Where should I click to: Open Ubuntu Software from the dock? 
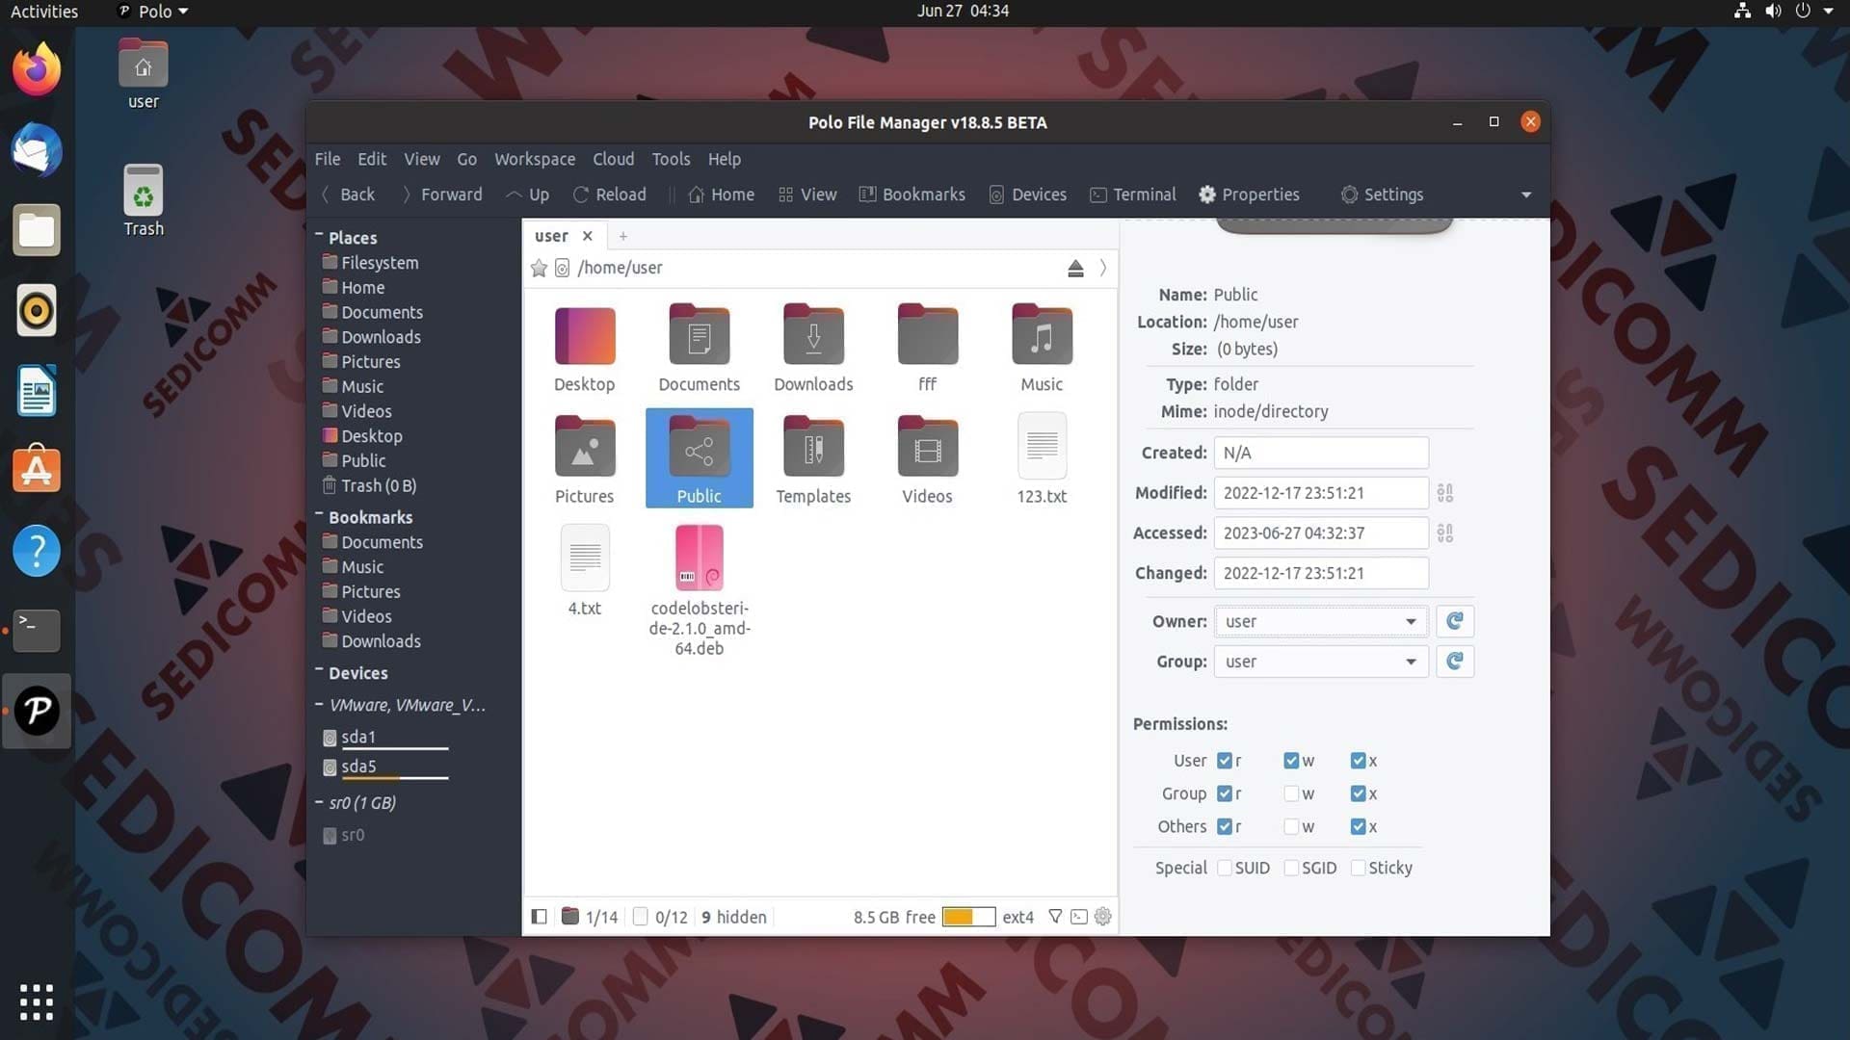[x=37, y=470]
